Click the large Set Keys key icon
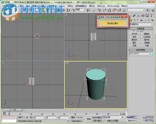This screenshot has height=124, width=156. click(89, 119)
